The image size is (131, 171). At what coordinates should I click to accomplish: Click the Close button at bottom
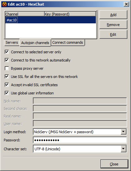pyautogui.click(x=114, y=164)
